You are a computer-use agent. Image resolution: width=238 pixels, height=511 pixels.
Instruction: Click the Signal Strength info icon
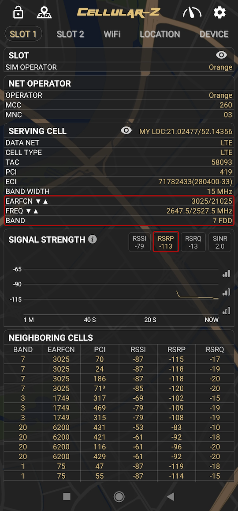click(x=93, y=240)
